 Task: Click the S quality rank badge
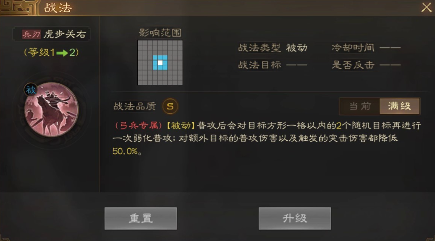[x=170, y=106]
